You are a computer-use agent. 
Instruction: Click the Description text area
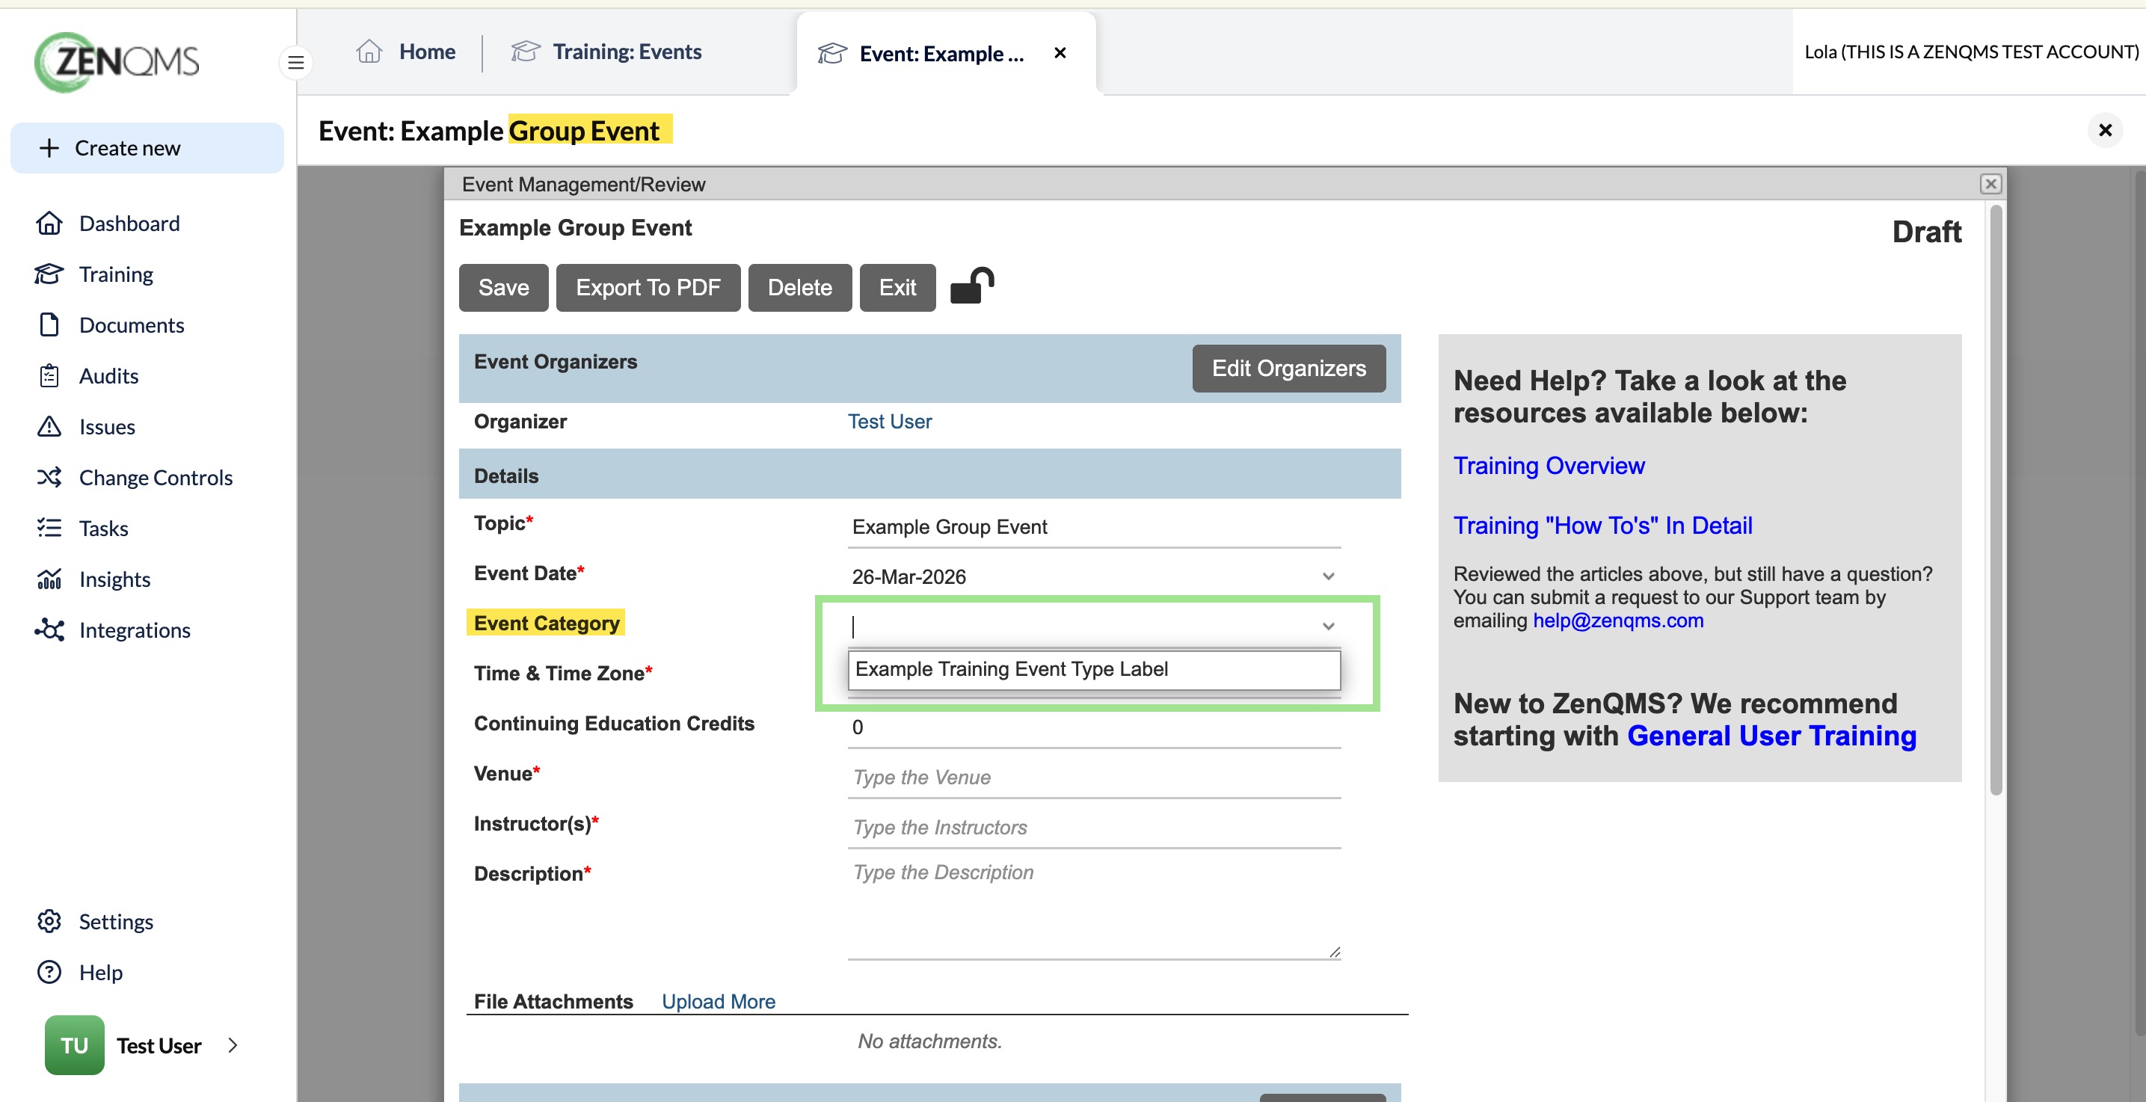1094,909
